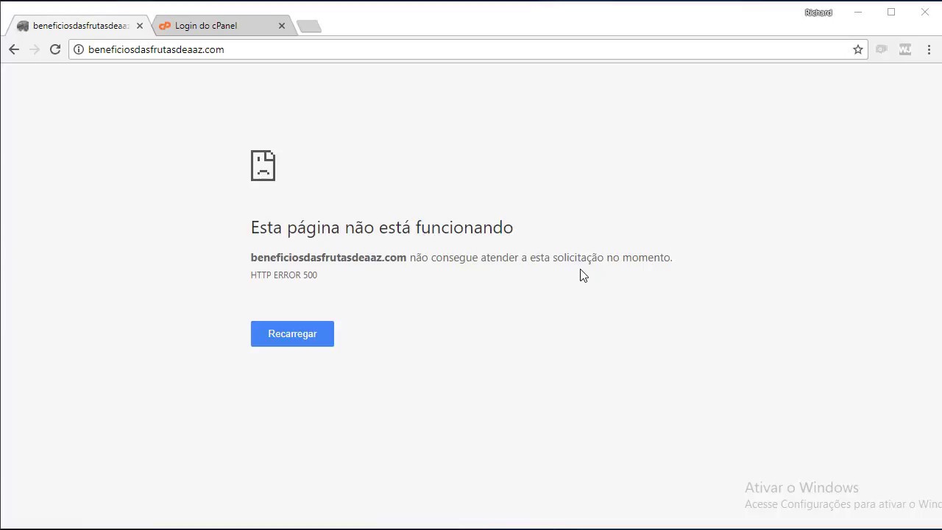Minimize the Chrome window
Screen dimensions: 942x530
(858, 13)
